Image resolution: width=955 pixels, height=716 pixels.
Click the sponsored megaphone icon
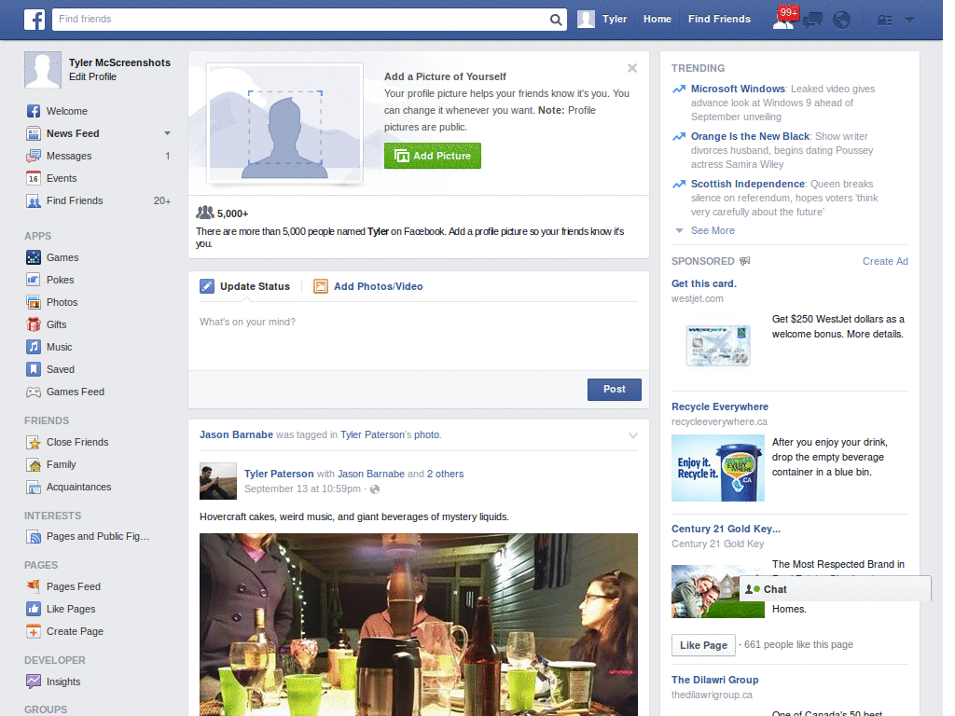click(745, 261)
